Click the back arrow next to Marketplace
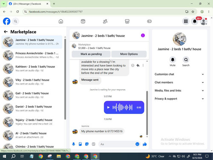 tap(6, 32)
